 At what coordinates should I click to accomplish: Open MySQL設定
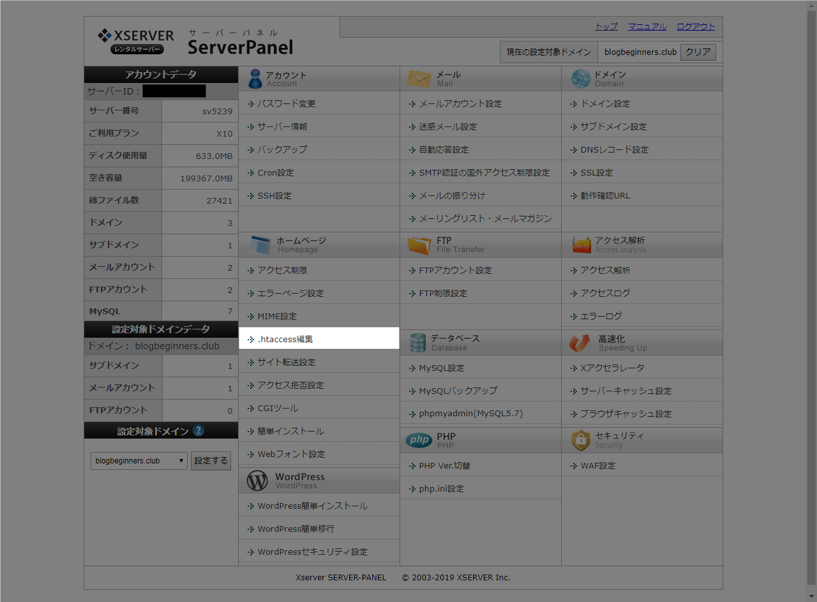click(x=442, y=368)
